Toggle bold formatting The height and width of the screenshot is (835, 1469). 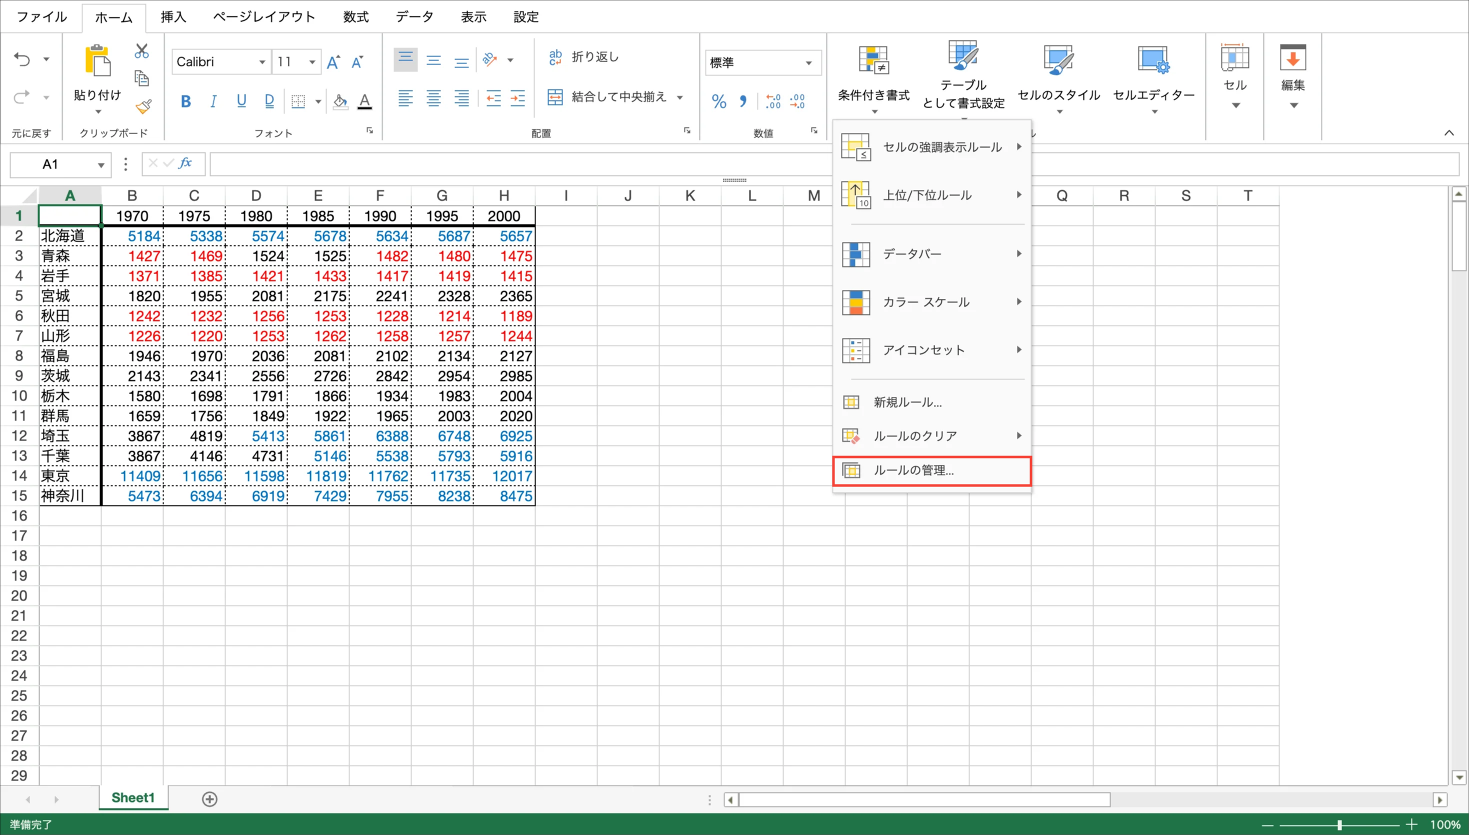(x=185, y=101)
